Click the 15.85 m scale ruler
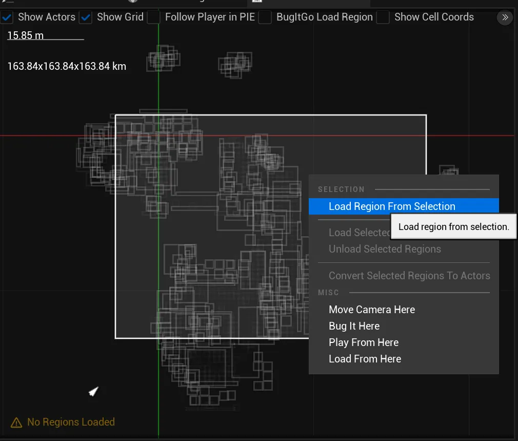518x441 pixels. pos(25,35)
